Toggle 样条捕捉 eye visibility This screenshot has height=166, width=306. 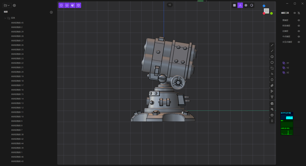coord(299,26)
